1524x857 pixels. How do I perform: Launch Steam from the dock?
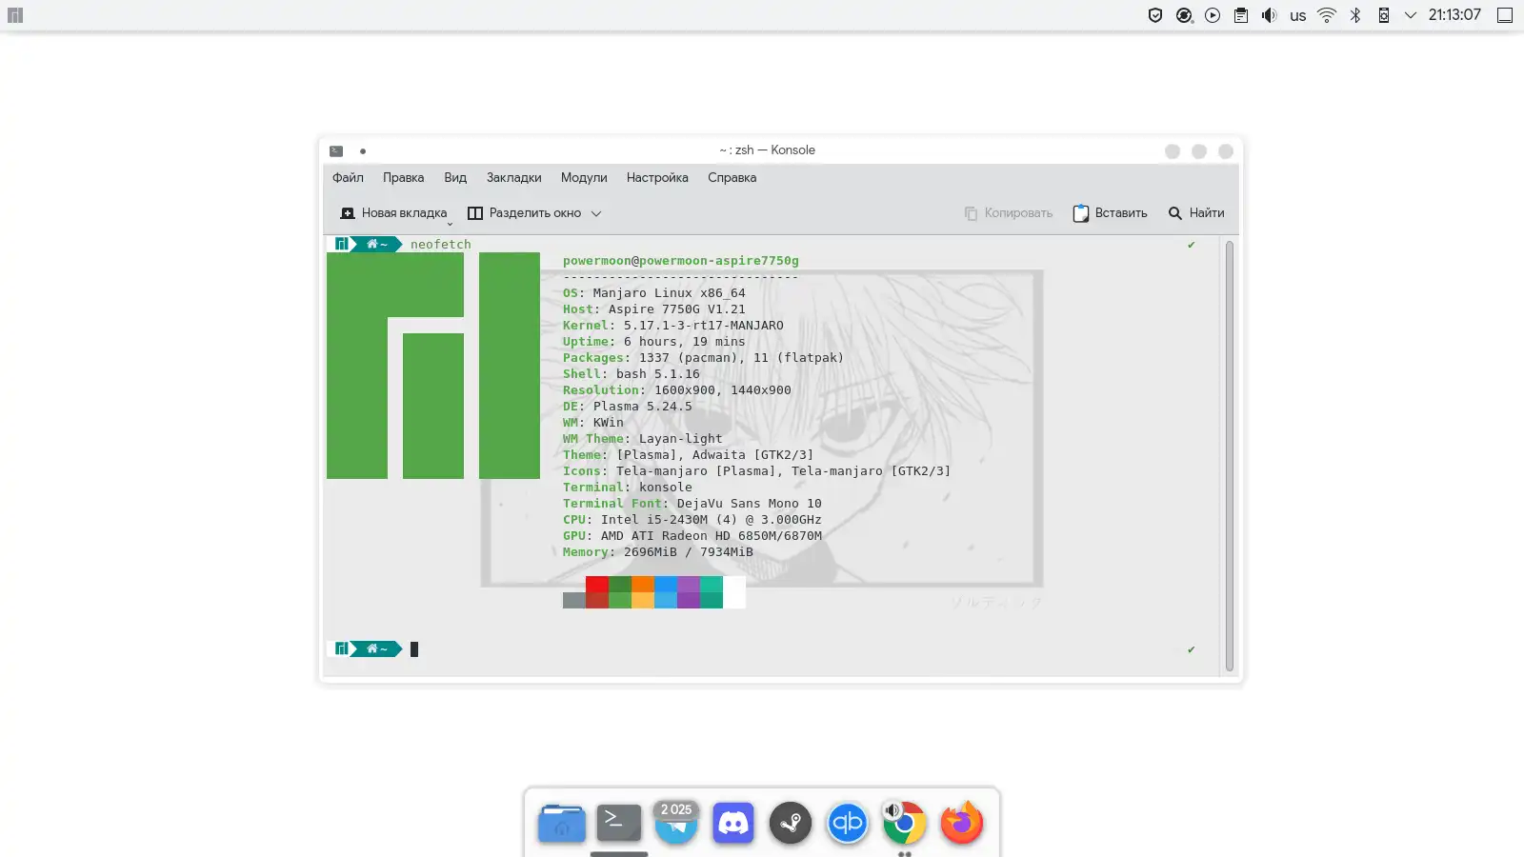point(791,823)
